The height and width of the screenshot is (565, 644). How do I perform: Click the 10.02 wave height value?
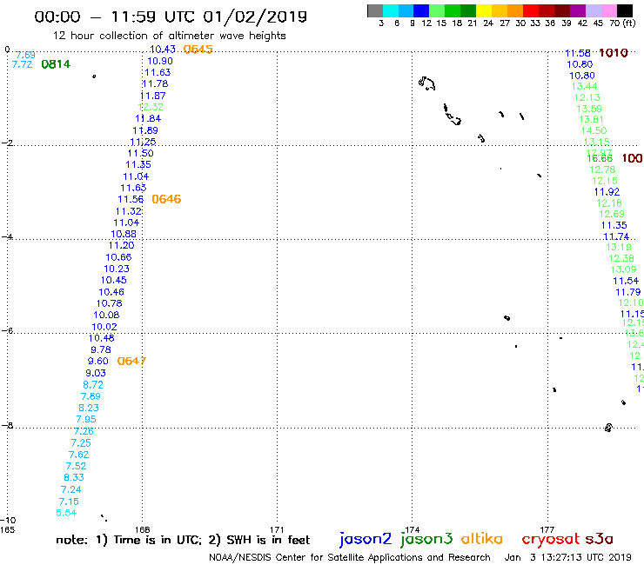pos(104,327)
